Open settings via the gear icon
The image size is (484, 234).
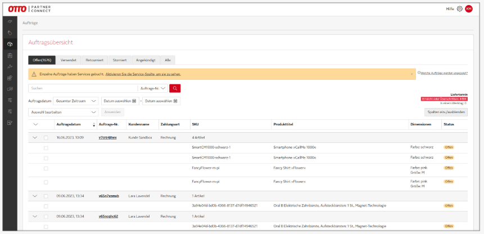460,9
